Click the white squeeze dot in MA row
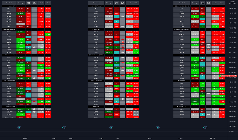Image resolution: width=238 pixels, height=140 pixels. tap(34, 47)
